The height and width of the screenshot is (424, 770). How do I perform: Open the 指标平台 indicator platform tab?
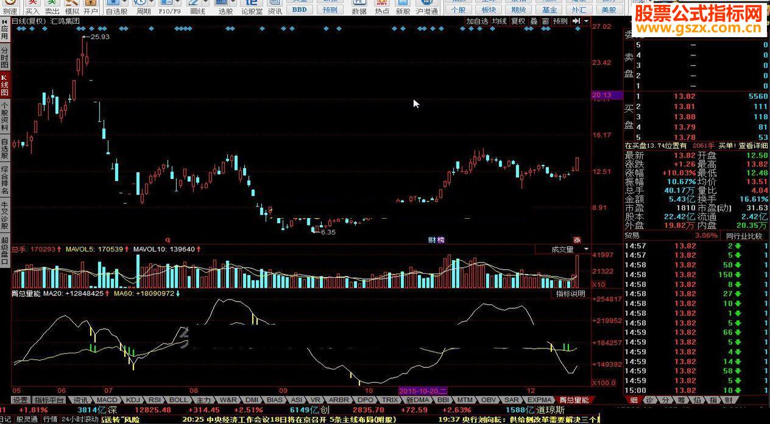pos(49,400)
